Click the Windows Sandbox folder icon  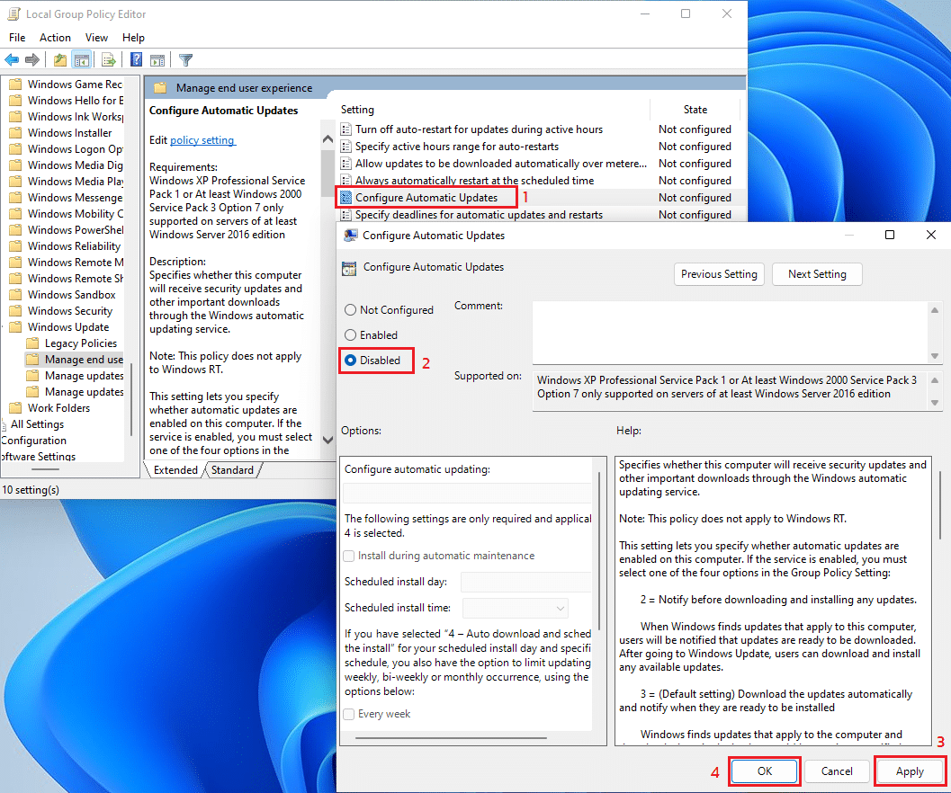tap(16, 295)
